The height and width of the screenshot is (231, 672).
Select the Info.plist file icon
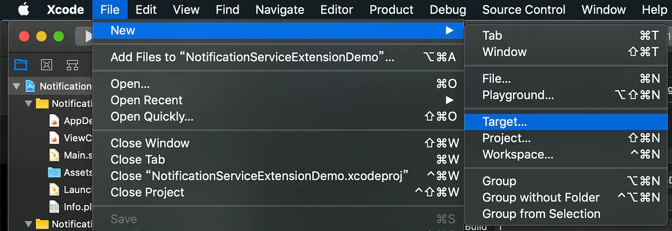click(x=54, y=207)
